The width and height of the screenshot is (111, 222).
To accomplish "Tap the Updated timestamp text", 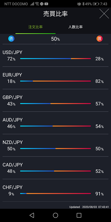I will [x=89, y=207].
